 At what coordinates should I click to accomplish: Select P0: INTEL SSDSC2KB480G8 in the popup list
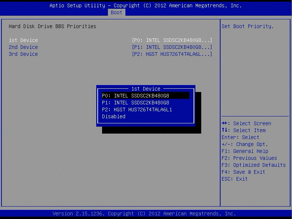145,96
